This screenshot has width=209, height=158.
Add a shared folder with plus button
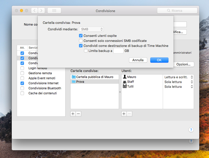click(x=73, y=114)
